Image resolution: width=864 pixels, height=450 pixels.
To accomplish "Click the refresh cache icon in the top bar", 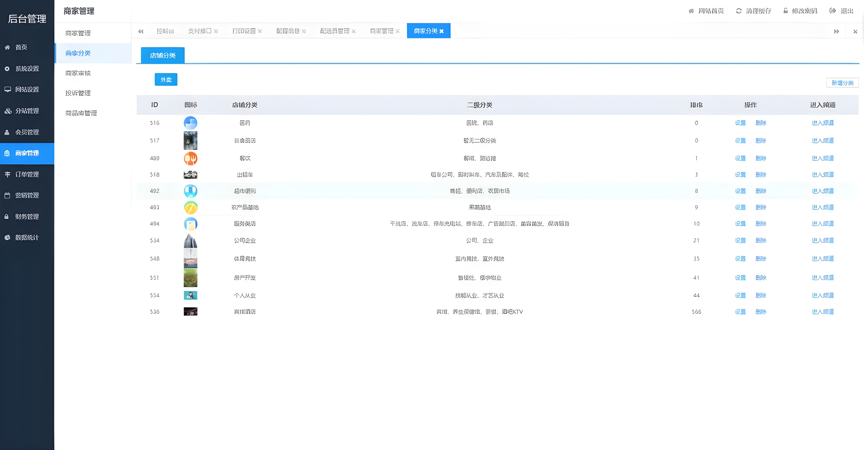I will pyautogui.click(x=739, y=11).
